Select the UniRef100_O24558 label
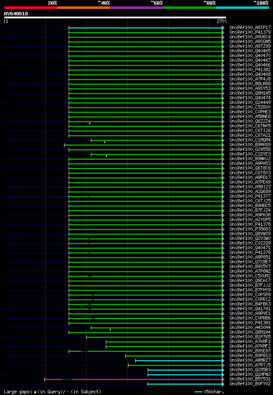The width and height of the screenshot is (273, 395). tap(250, 150)
